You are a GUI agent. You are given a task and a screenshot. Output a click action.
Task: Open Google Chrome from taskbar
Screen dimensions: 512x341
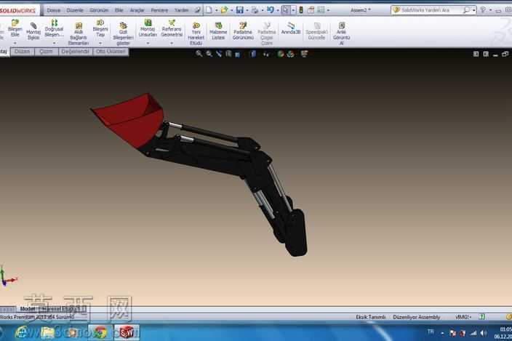click(x=100, y=332)
